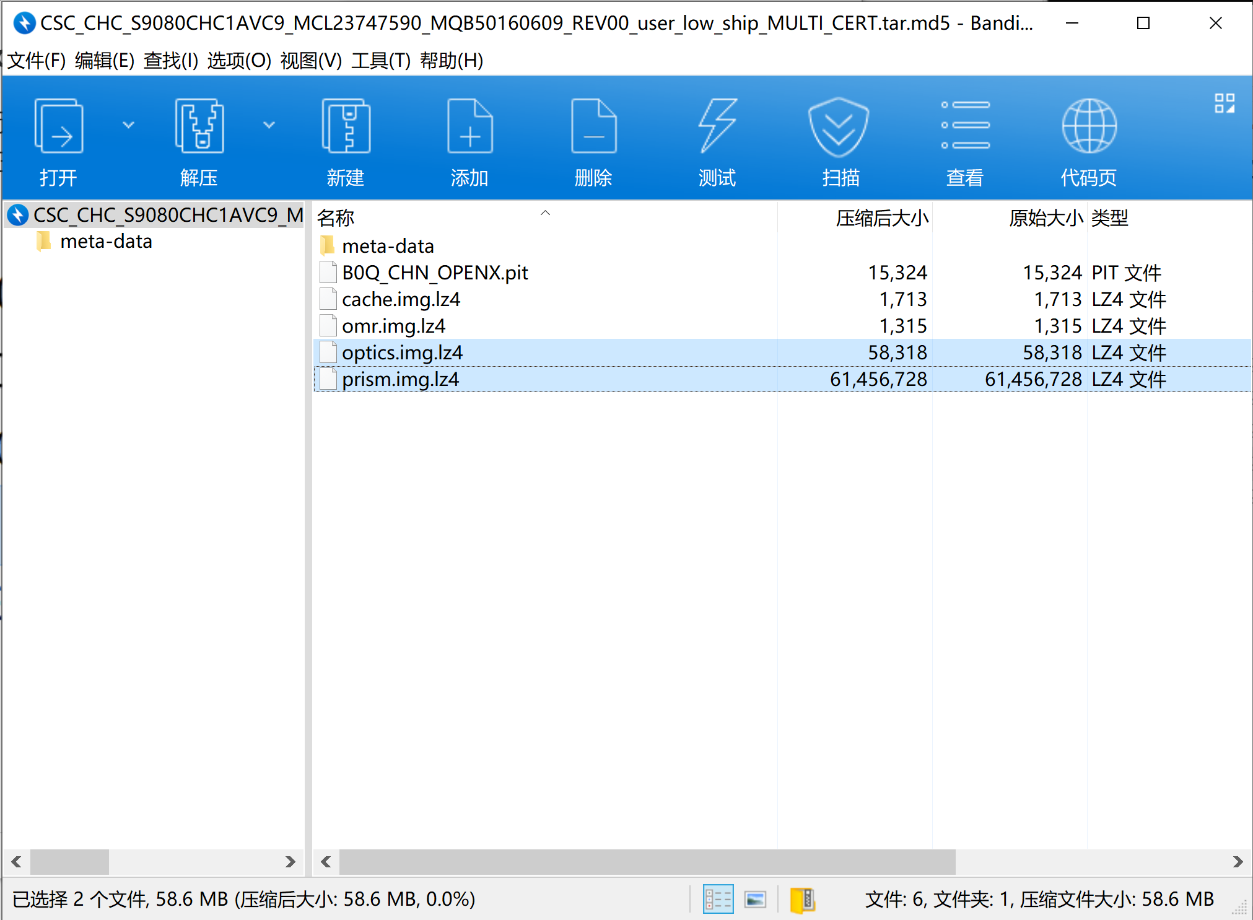1253x920 pixels.
Task: Expand the Open (打开) dropdown arrow
Action: (128, 125)
